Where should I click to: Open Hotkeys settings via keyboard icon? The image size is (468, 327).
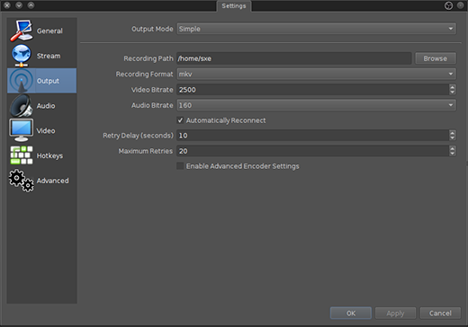point(22,155)
